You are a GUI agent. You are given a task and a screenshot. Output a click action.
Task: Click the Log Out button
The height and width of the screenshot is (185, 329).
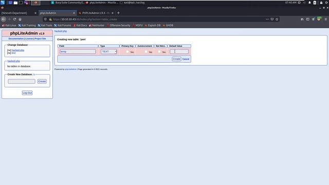tap(27, 92)
